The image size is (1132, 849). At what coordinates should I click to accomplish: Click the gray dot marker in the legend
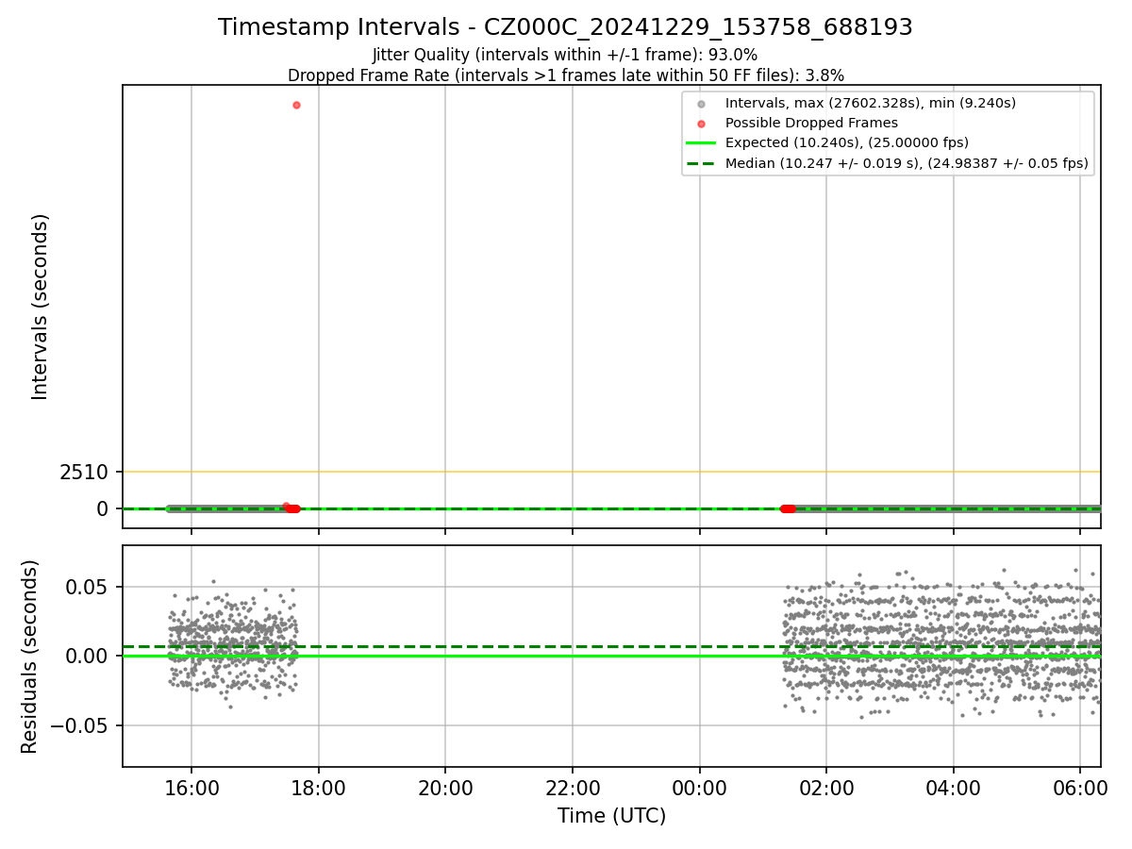(x=700, y=103)
